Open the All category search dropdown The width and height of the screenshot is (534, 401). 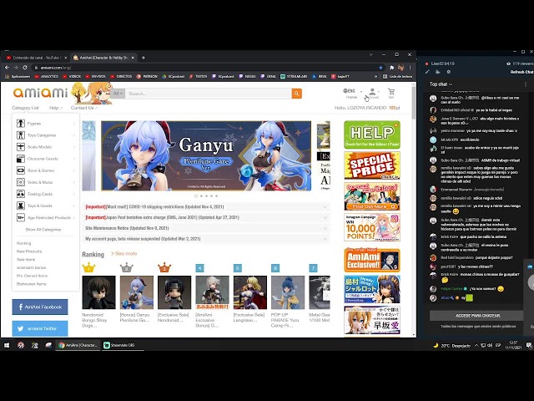pos(118,94)
